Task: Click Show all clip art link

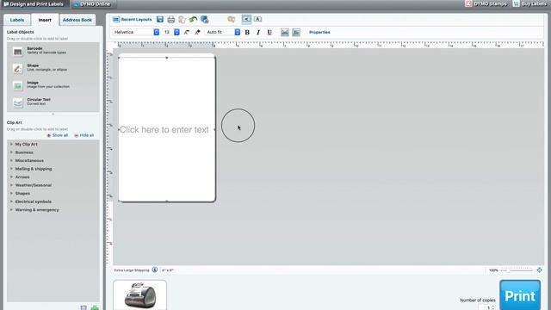Action: pyautogui.click(x=58, y=135)
